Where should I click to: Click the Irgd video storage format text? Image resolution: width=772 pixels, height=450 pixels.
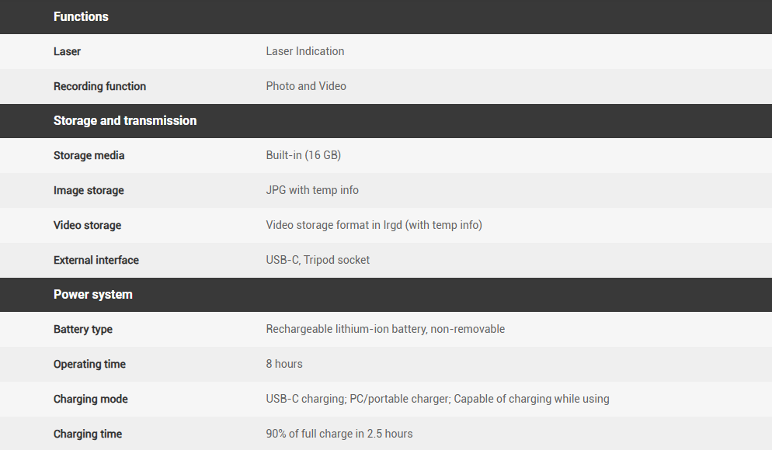click(x=374, y=225)
